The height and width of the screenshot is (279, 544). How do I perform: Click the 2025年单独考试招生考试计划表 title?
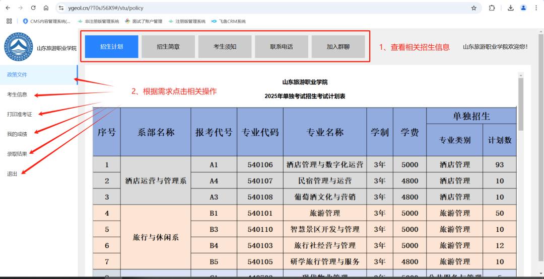pyautogui.click(x=305, y=97)
